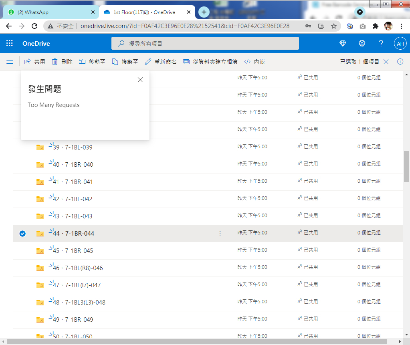Open the browser extensions puzzle icon

point(376,26)
